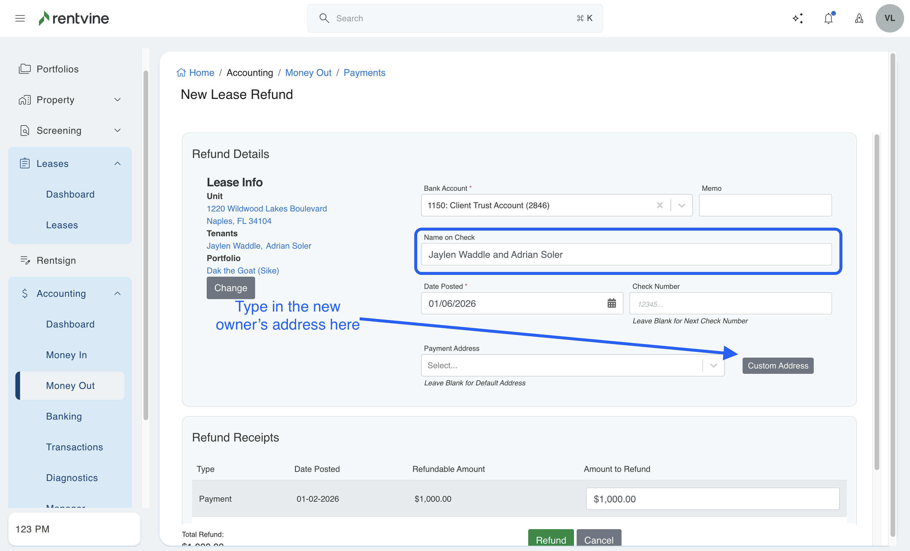Open Money In under Accounting

(x=66, y=355)
